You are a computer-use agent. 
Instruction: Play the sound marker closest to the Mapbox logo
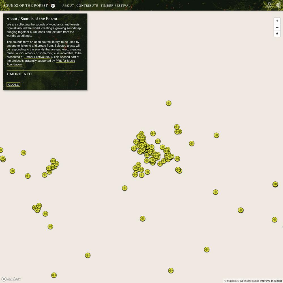click(54, 275)
